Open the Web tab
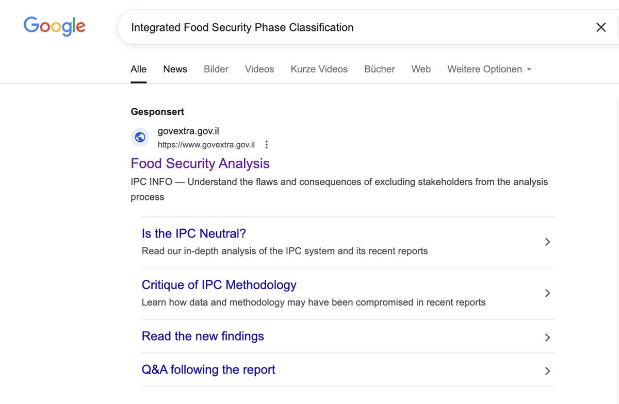The height and width of the screenshot is (404, 619). 421,69
